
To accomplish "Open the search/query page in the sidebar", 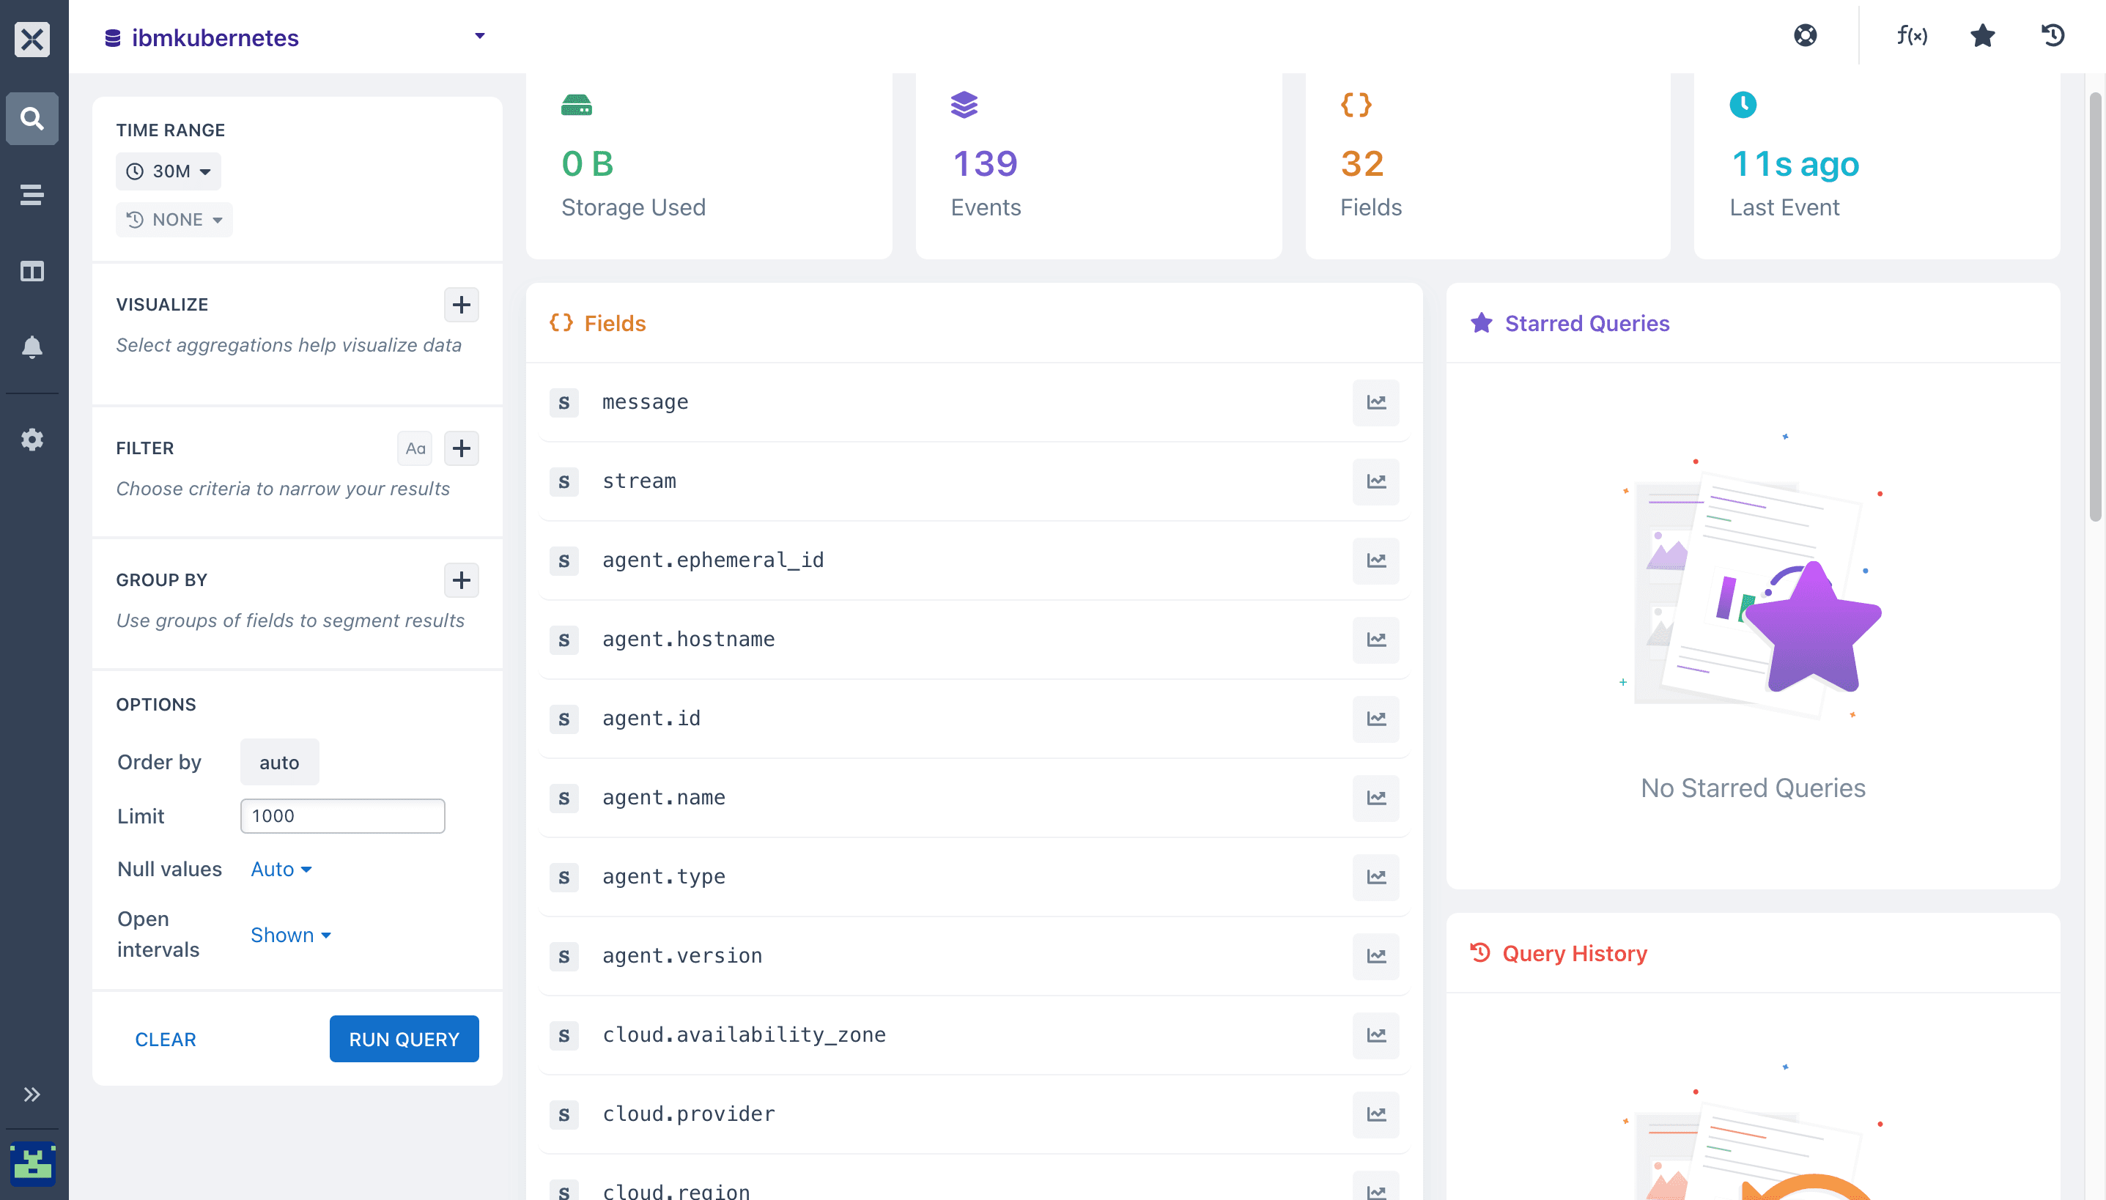I will pos(32,119).
